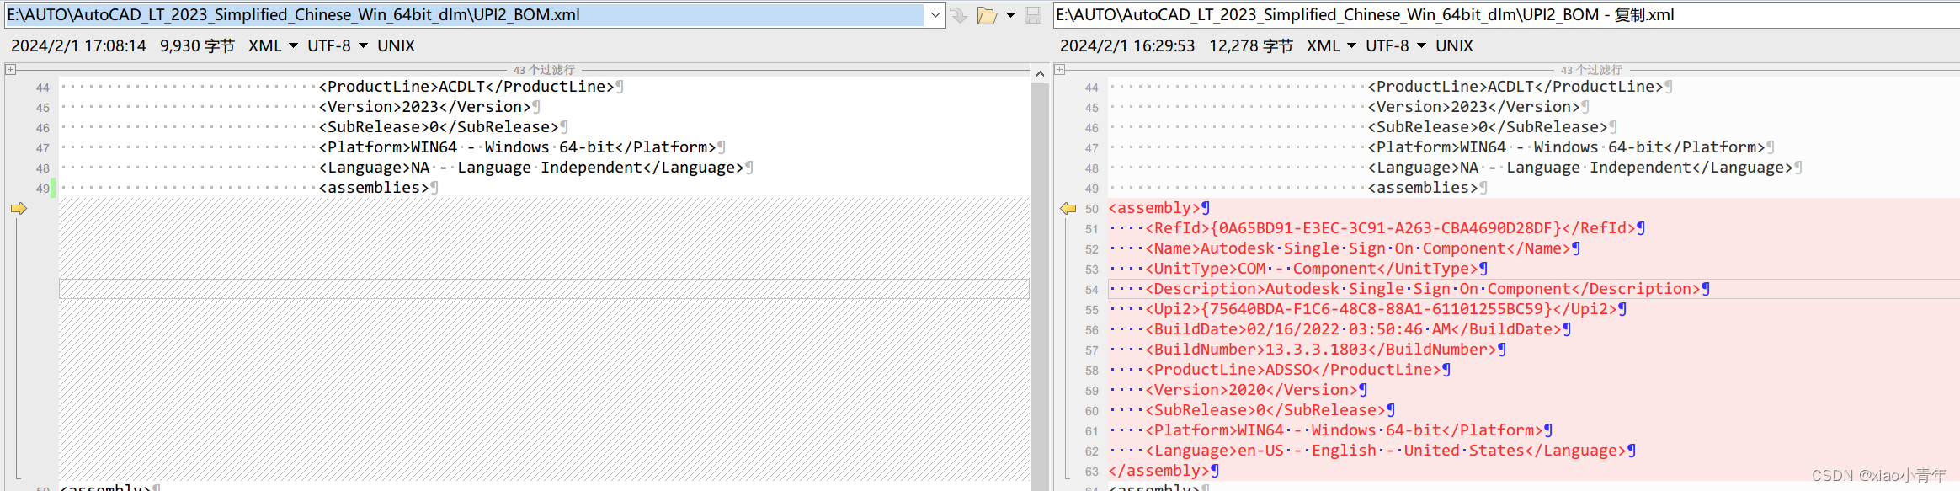This screenshot has height=491, width=1960.
Task: Open left file path history dropdown chevron
Action: tap(935, 15)
